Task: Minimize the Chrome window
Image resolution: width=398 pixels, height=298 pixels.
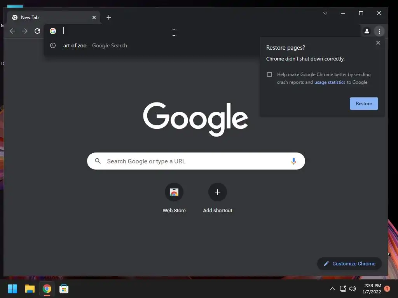Action: [343, 13]
